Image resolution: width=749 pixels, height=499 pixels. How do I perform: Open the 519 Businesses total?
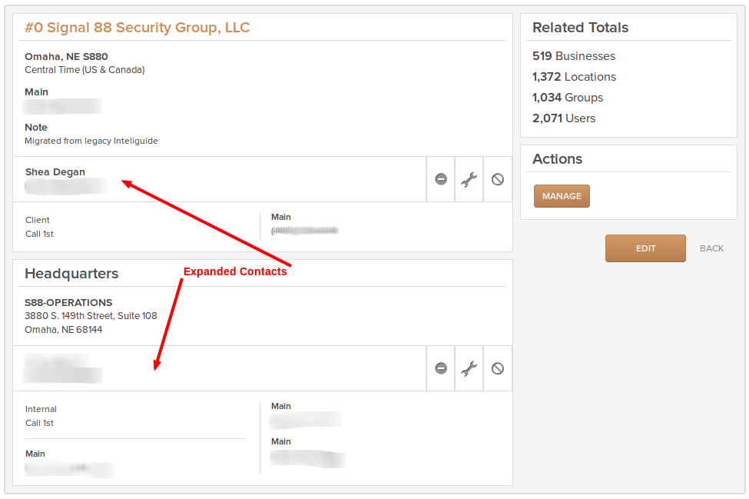574,56
